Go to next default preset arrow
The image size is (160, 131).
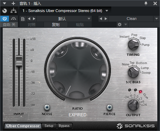(x=34, y=19)
